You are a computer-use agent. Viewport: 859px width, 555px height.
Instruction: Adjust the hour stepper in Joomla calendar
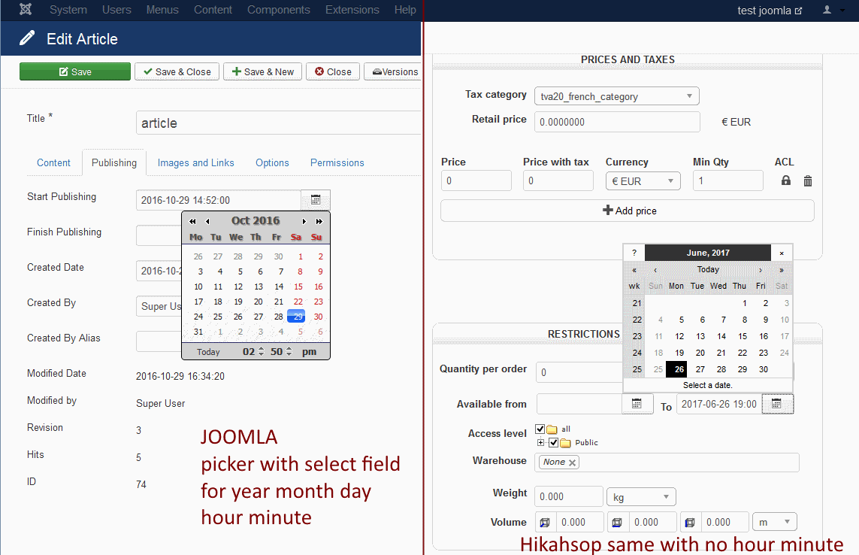(x=261, y=351)
